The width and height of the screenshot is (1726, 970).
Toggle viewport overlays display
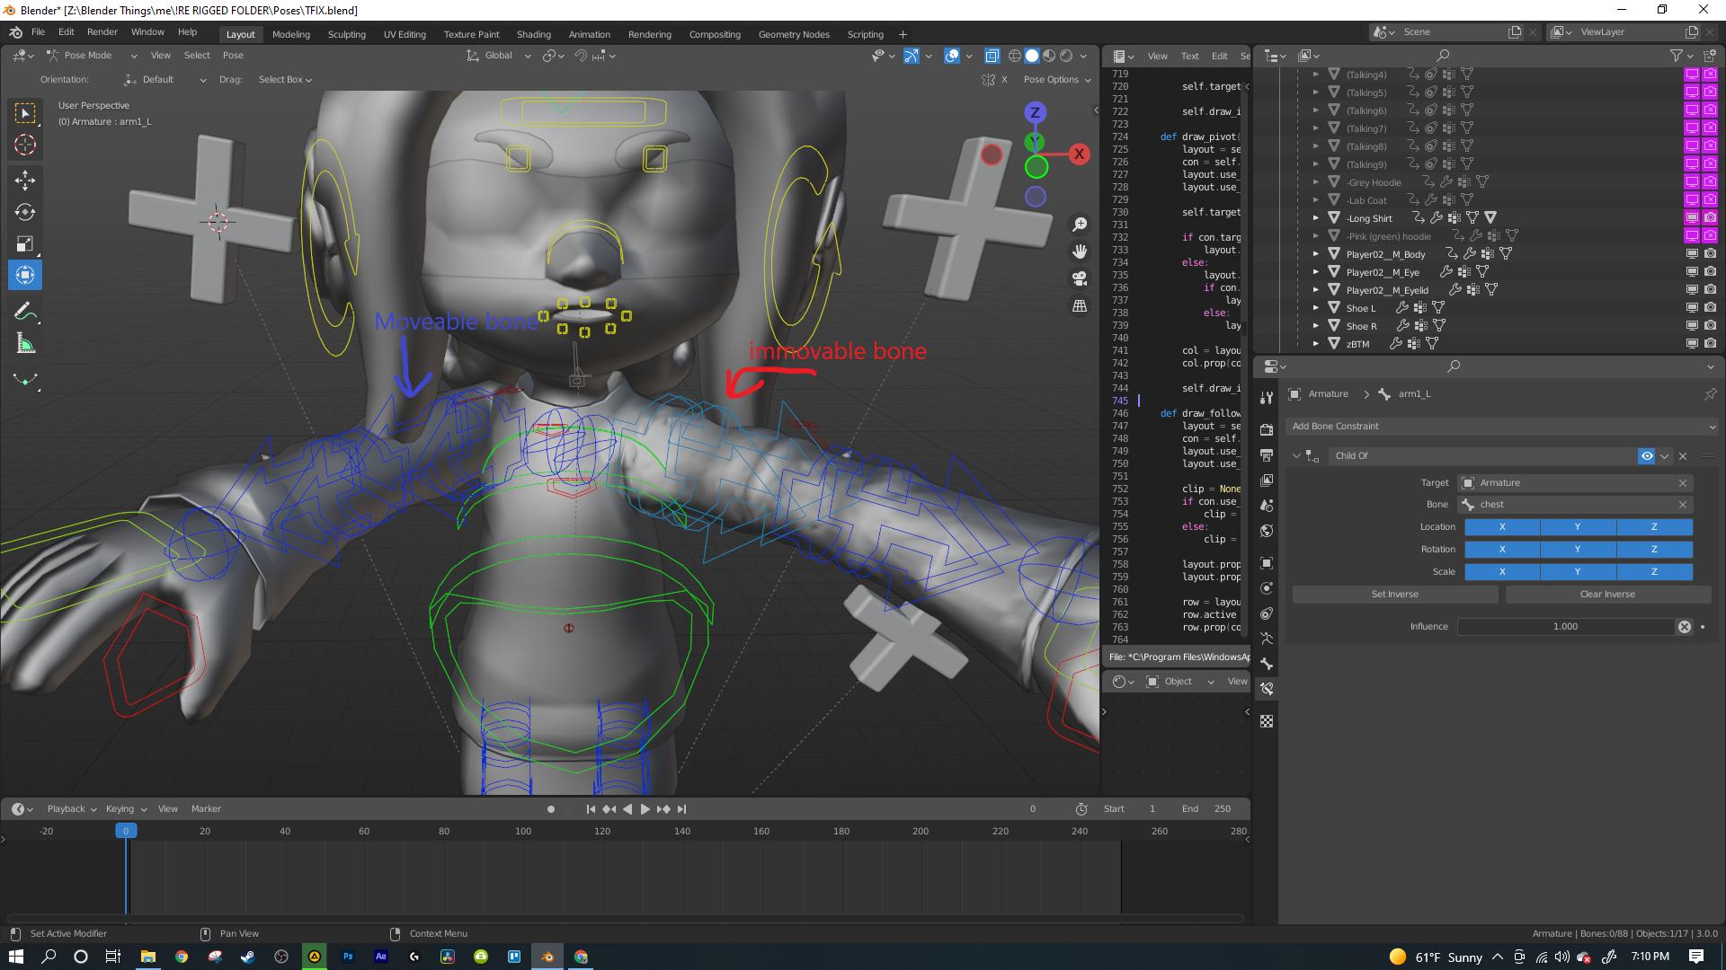(952, 56)
